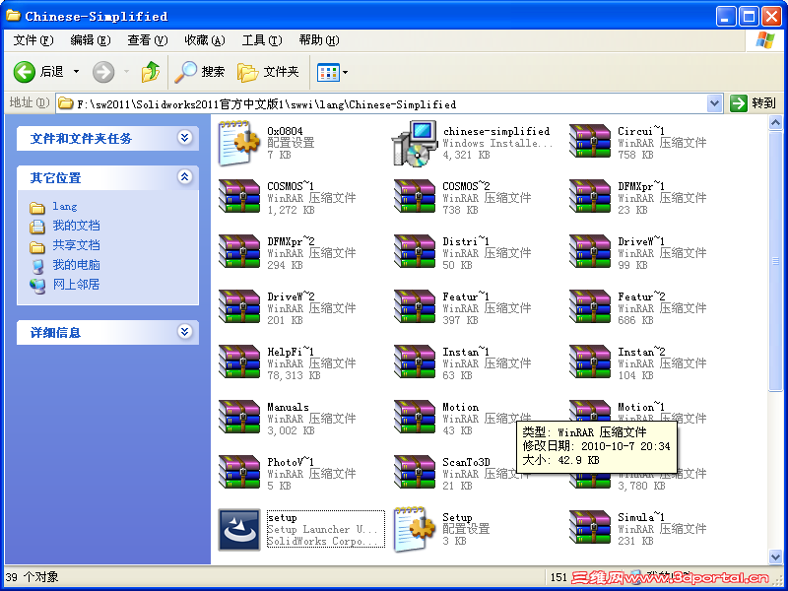Open the 帮助(H) menu
Viewport: 788px width, 591px height.
pos(319,40)
